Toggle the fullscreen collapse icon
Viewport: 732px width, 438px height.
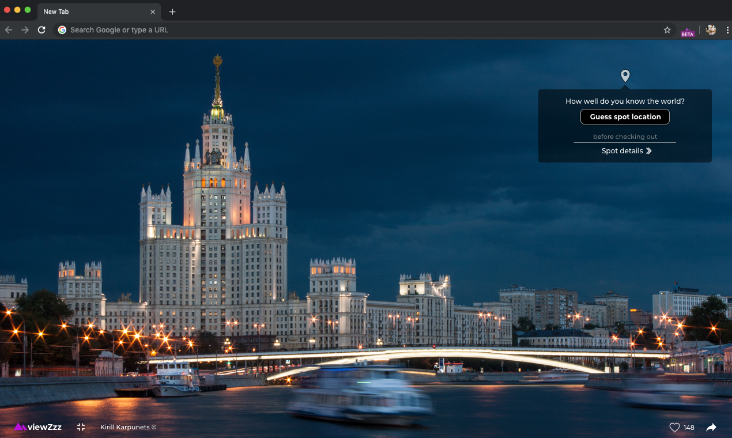[x=81, y=427]
